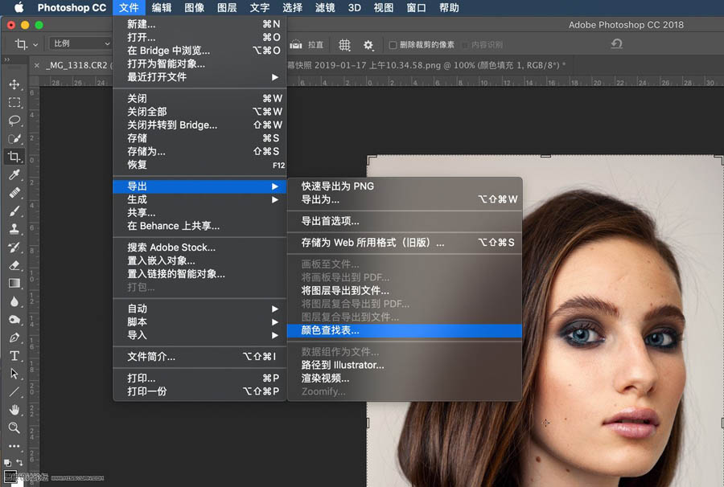The width and height of the screenshot is (724, 487).
Task: Select the Brush tool
Action: (14, 212)
